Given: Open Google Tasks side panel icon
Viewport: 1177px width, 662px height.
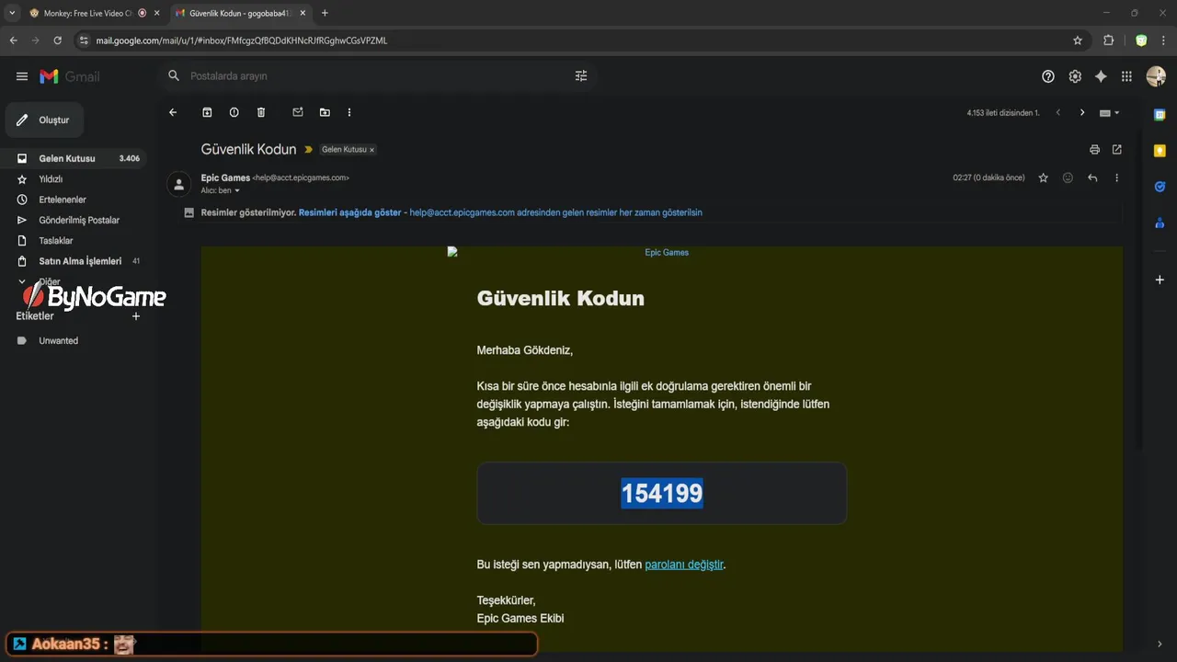Looking at the screenshot, I should click(x=1160, y=187).
